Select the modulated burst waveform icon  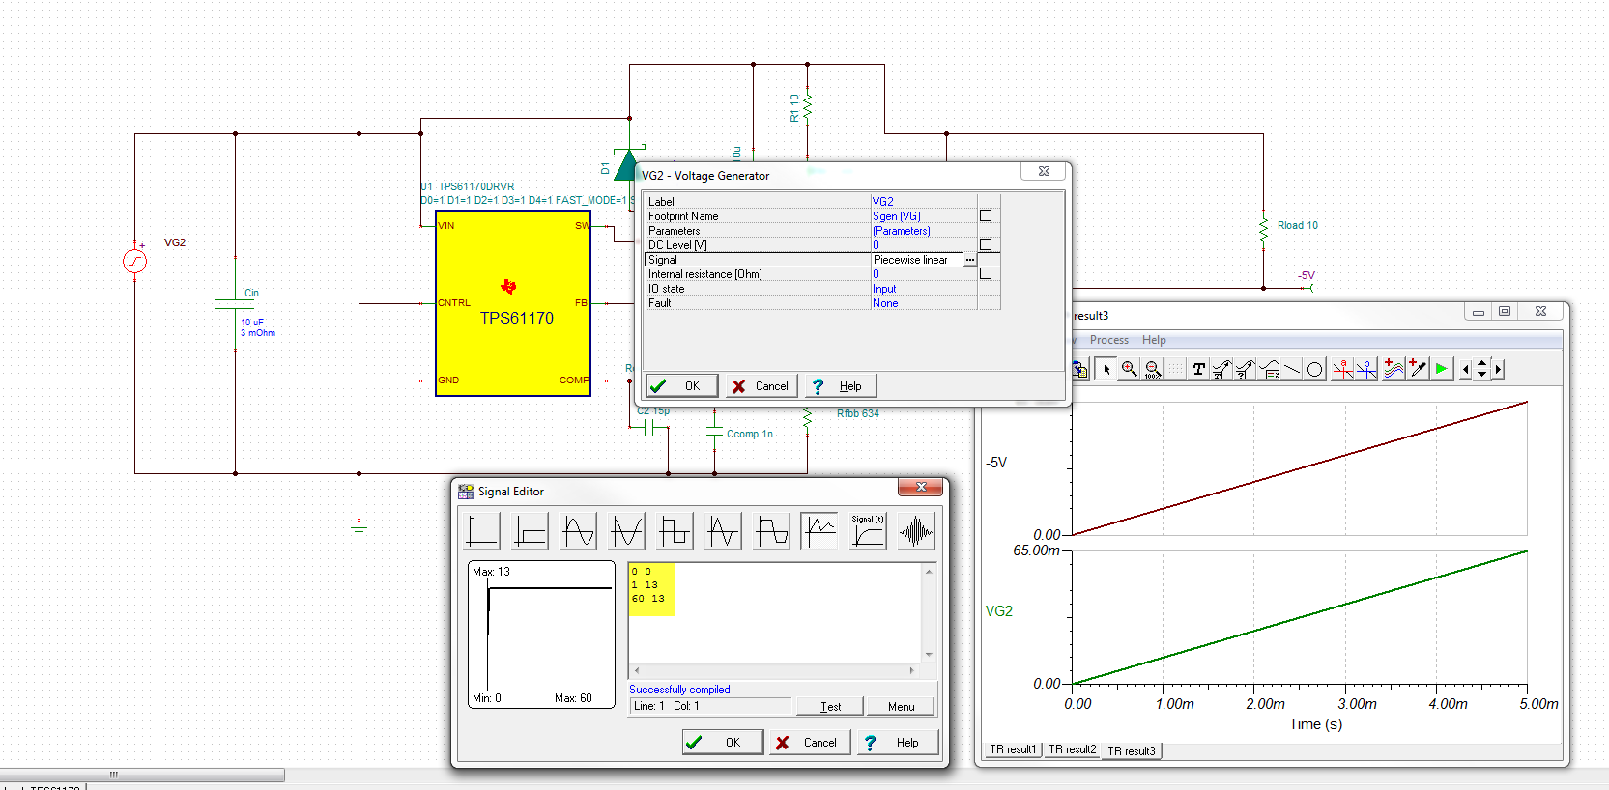tap(916, 531)
